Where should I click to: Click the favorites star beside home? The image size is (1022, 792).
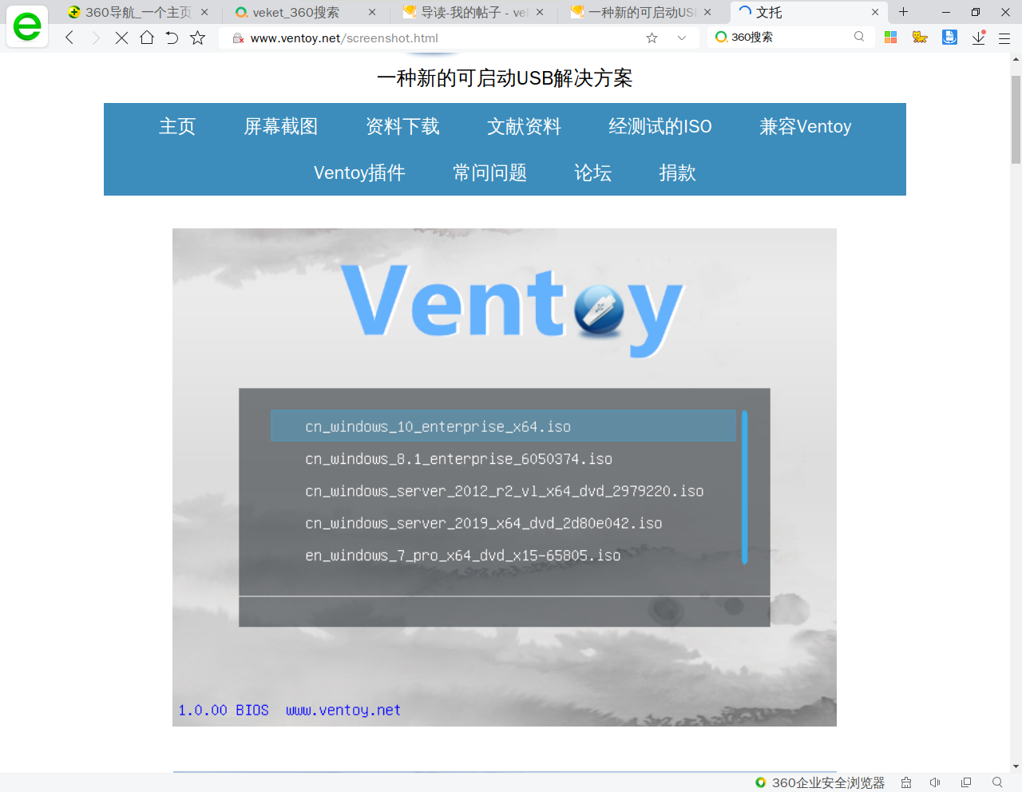198,38
